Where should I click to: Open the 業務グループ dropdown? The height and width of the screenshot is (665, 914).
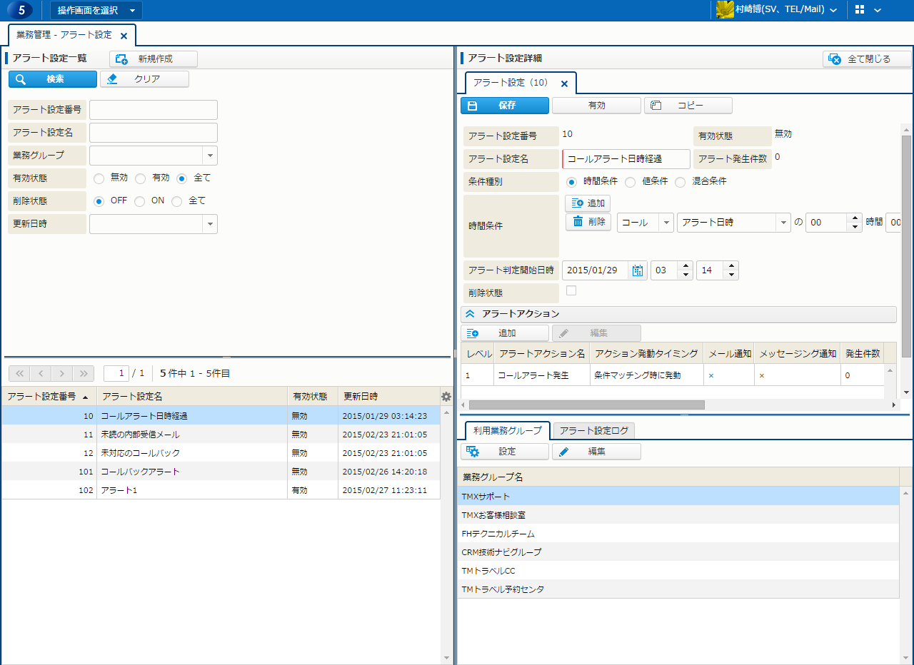tap(210, 156)
